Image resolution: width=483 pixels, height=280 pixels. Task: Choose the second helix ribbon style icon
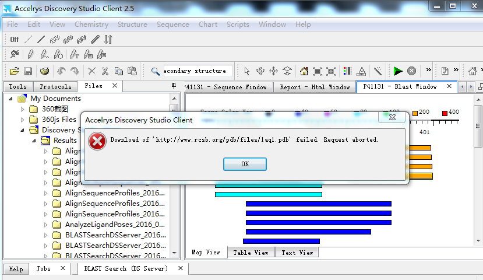68,40
